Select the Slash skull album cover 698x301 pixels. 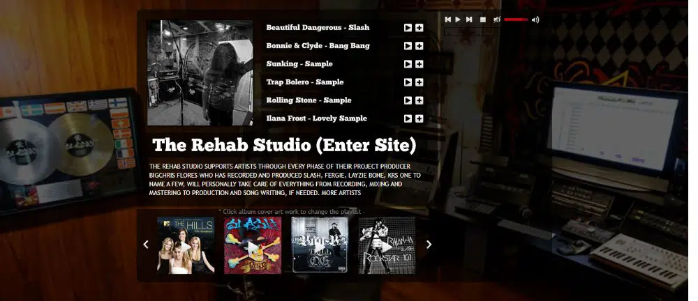point(253,245)
